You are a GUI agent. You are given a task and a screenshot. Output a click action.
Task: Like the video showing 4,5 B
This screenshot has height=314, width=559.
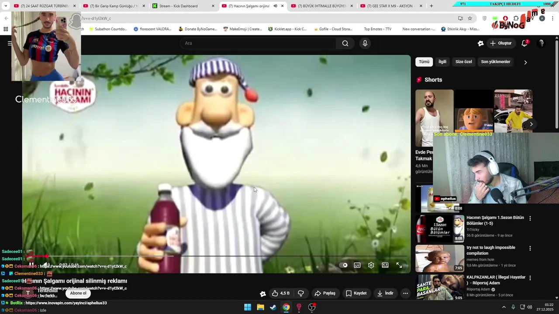pos(280,293)
